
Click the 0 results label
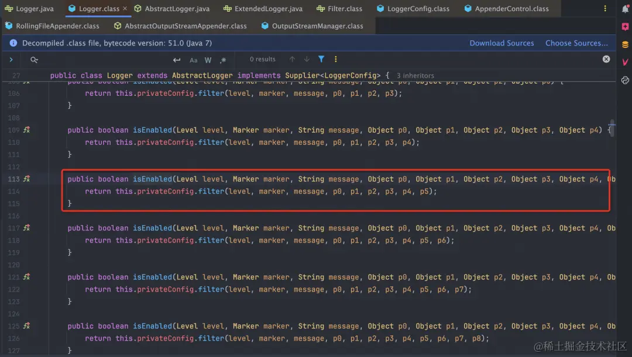262,59
